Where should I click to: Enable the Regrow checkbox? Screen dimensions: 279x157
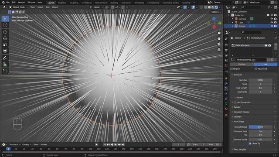(231, 69)
